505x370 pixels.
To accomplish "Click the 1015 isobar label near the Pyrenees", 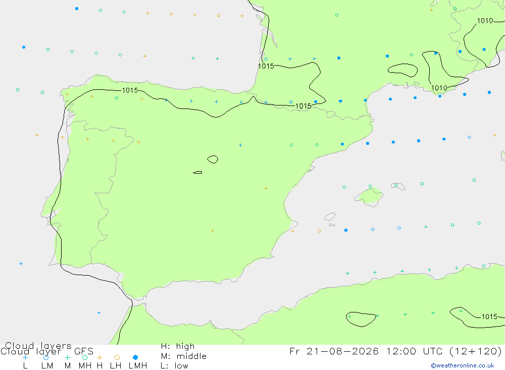I will 304,106.
